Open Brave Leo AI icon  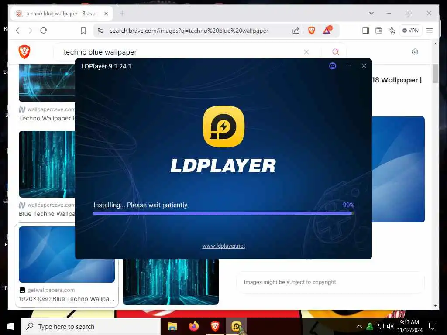tap(392, 31)
